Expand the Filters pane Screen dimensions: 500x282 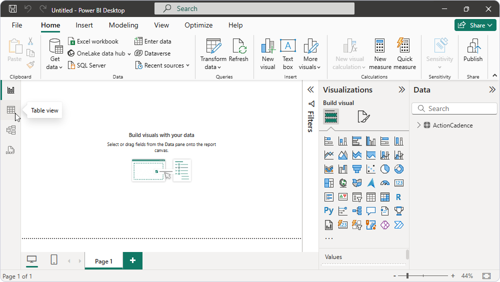point(310,89)
